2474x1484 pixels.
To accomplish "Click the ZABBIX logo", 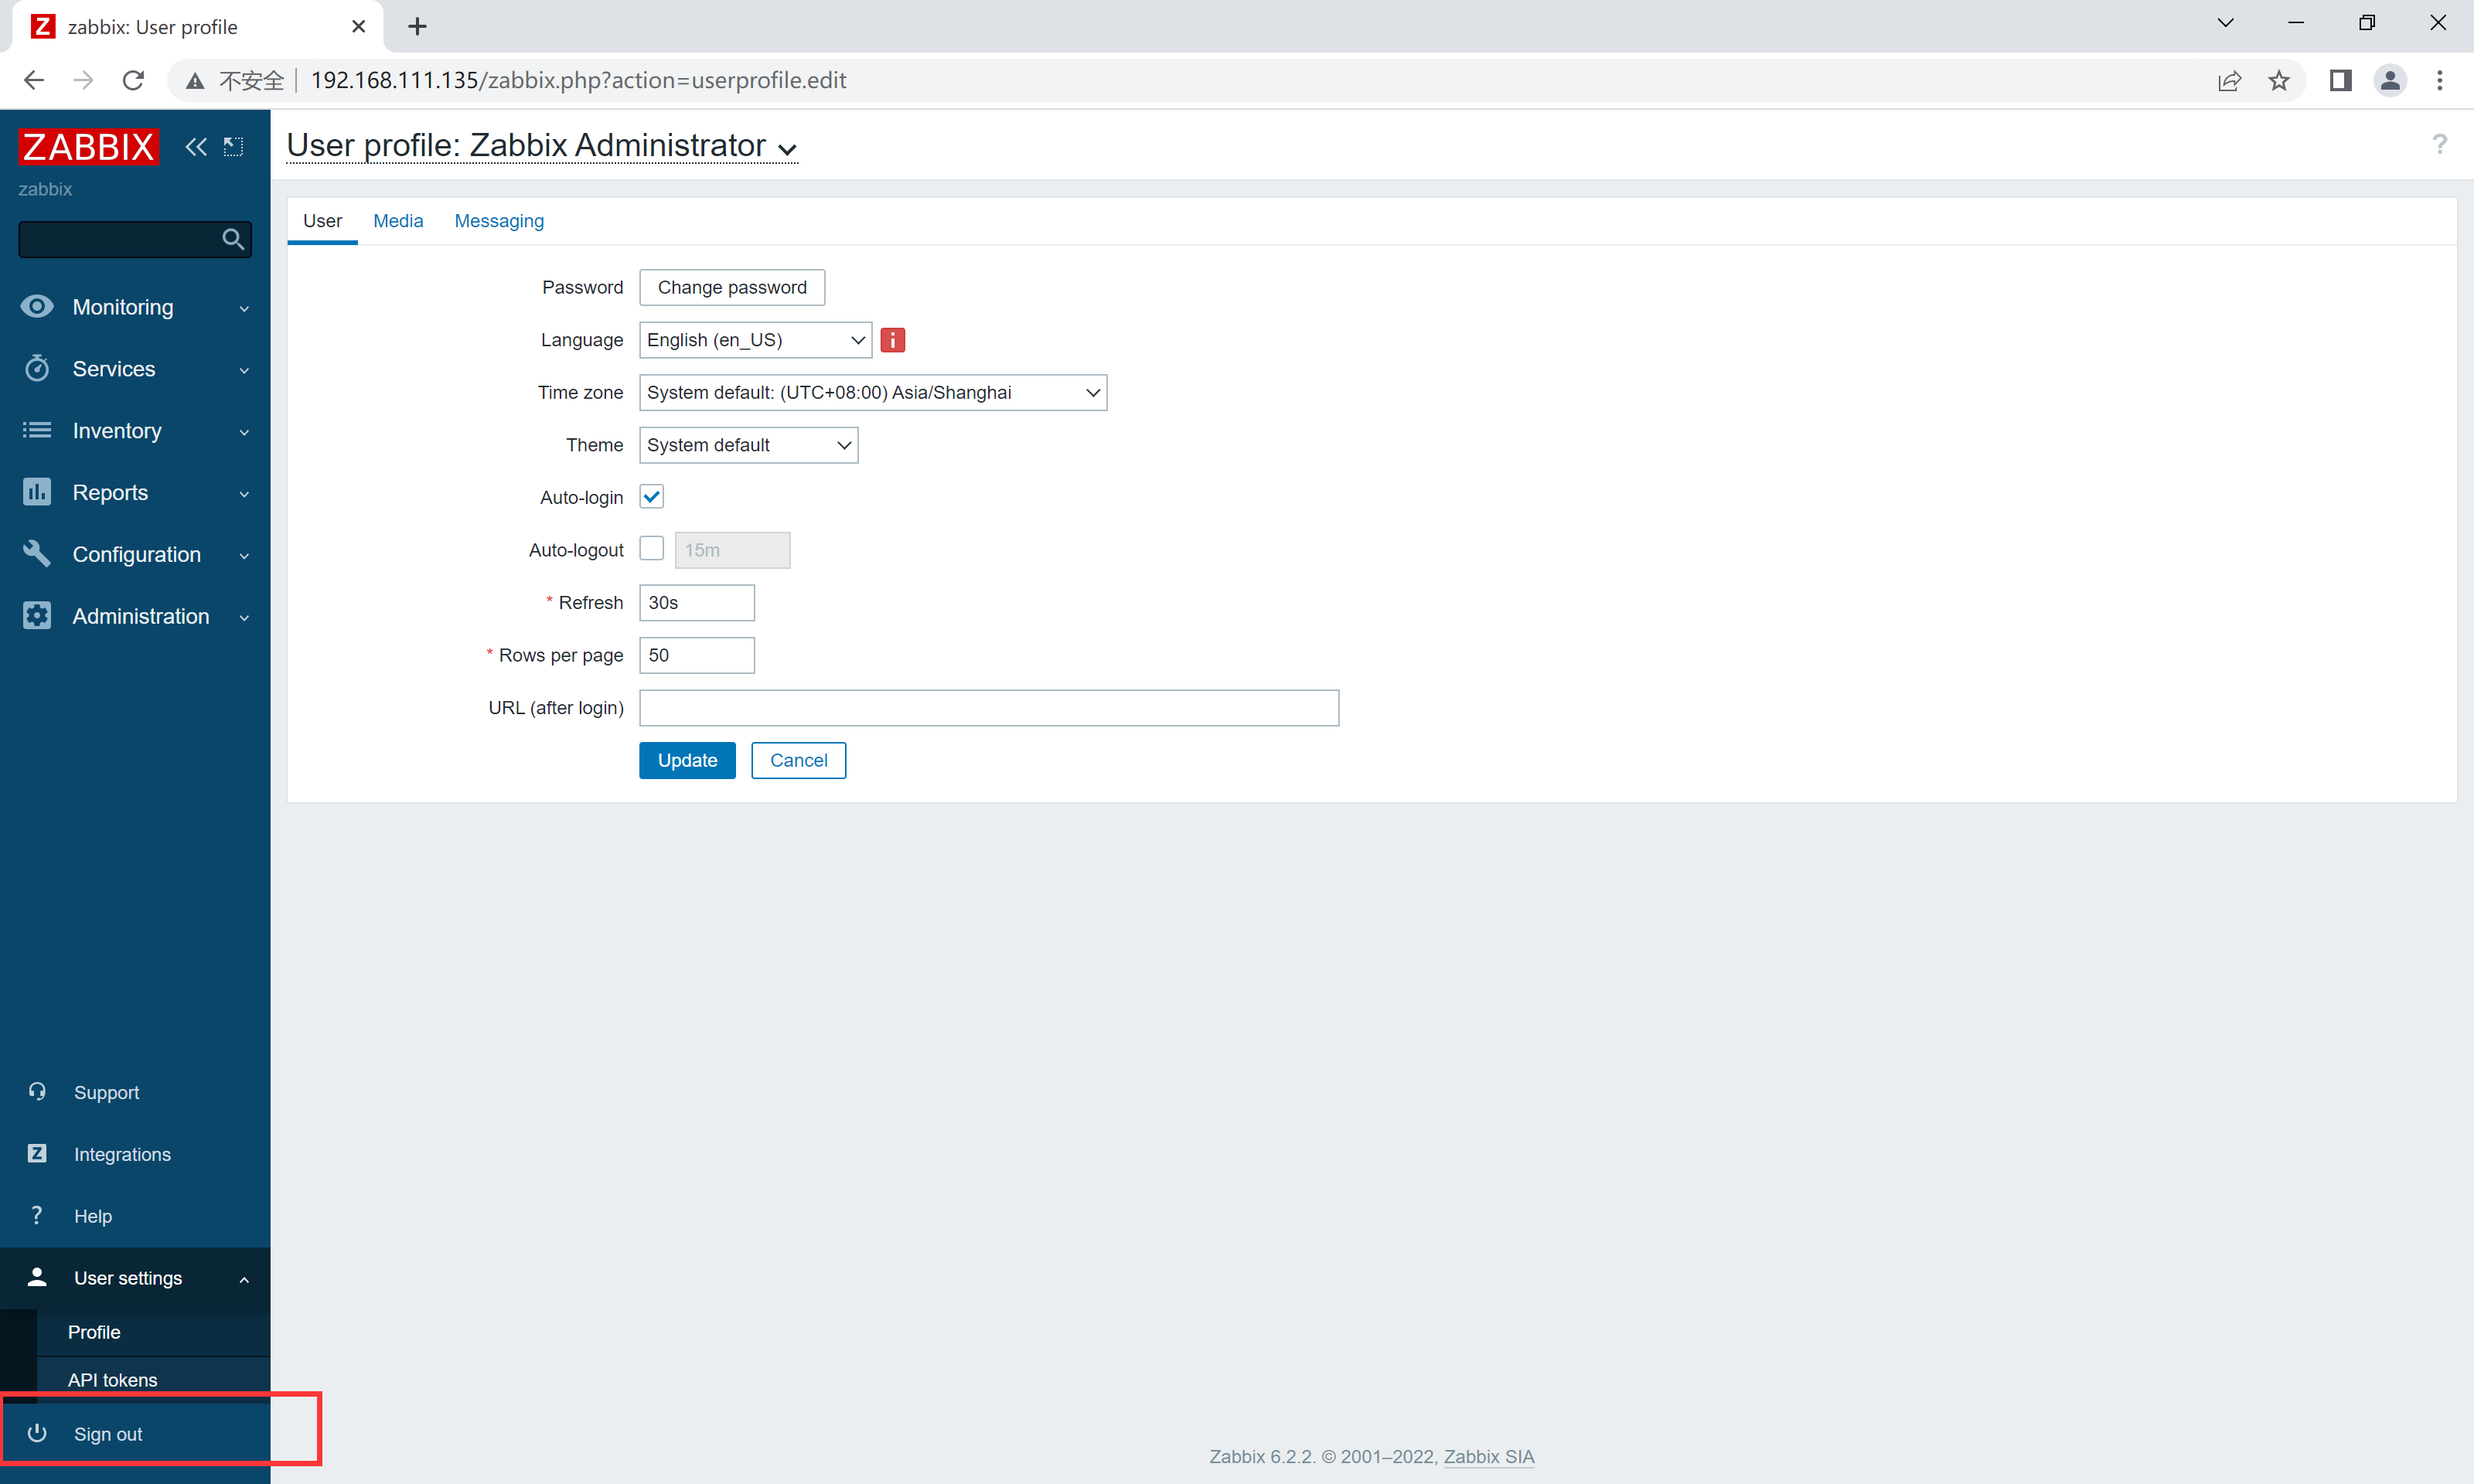I will click(88, 146).
